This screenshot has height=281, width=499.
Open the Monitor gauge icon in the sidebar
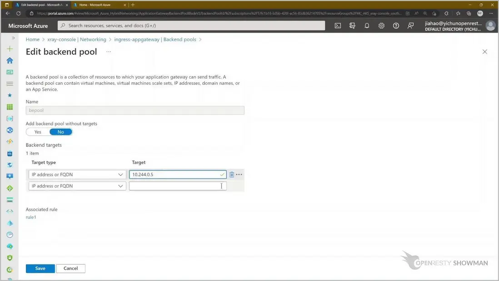pos(10,235)
